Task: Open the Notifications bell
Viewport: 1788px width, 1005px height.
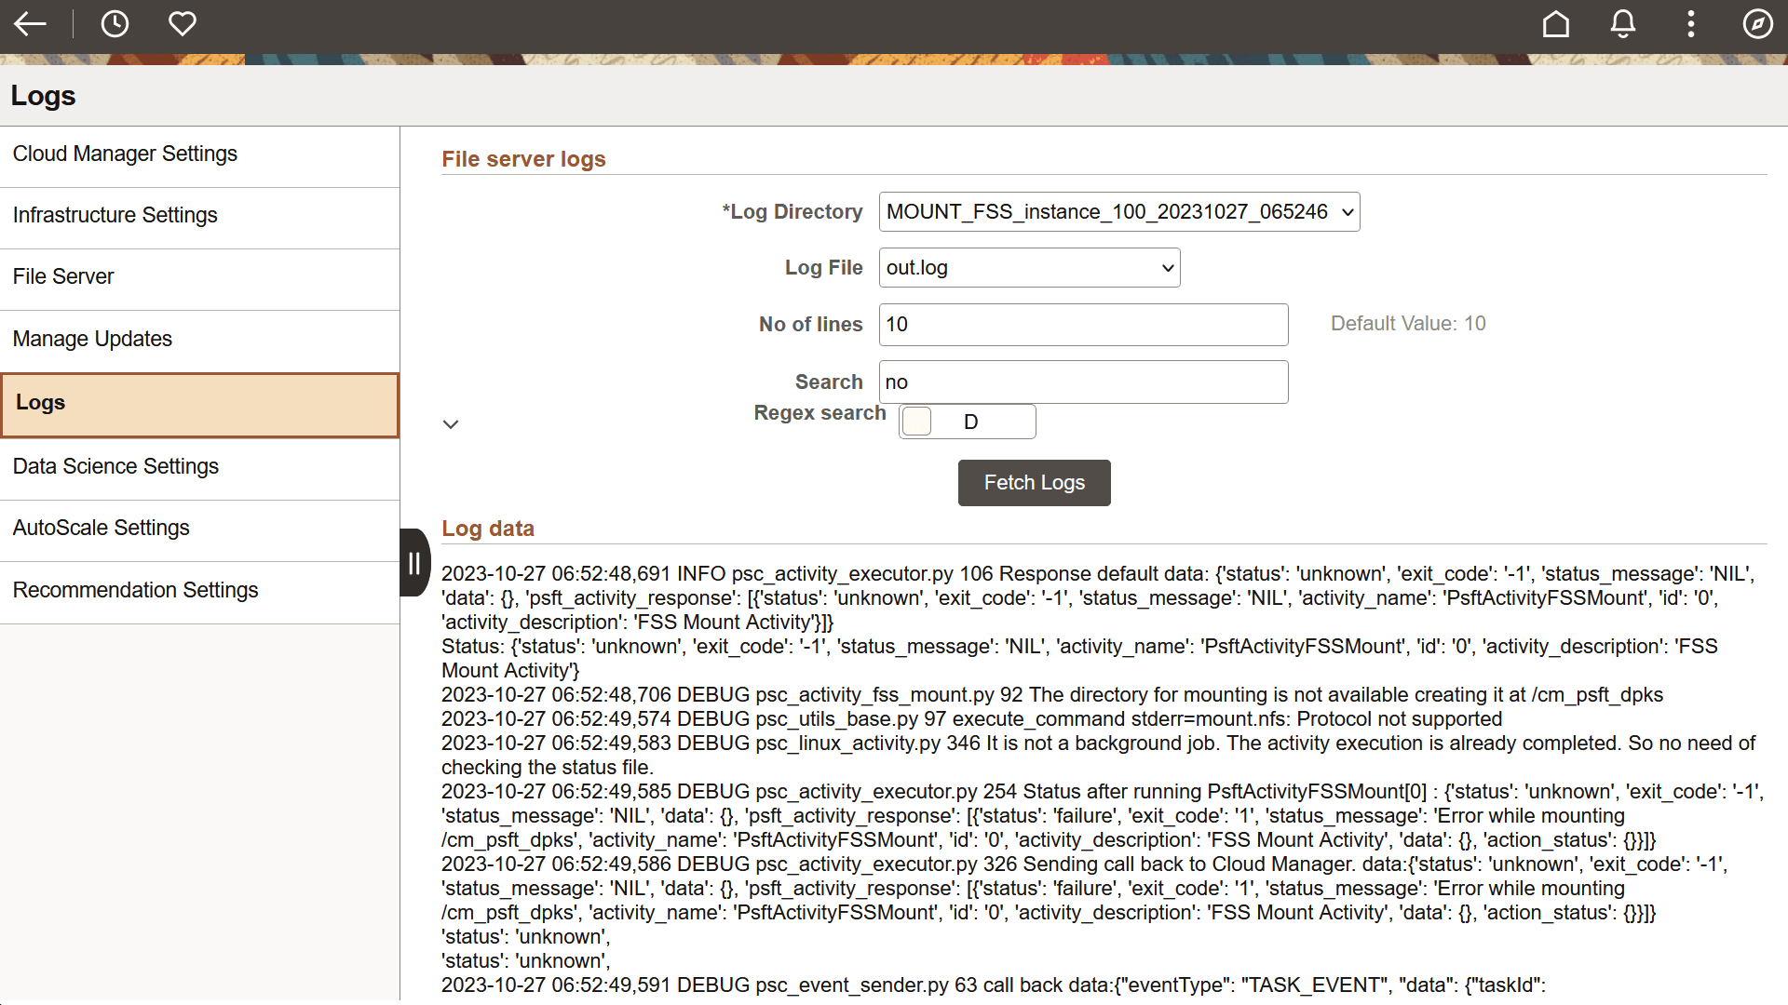Action: click(x=1622, y=24)
